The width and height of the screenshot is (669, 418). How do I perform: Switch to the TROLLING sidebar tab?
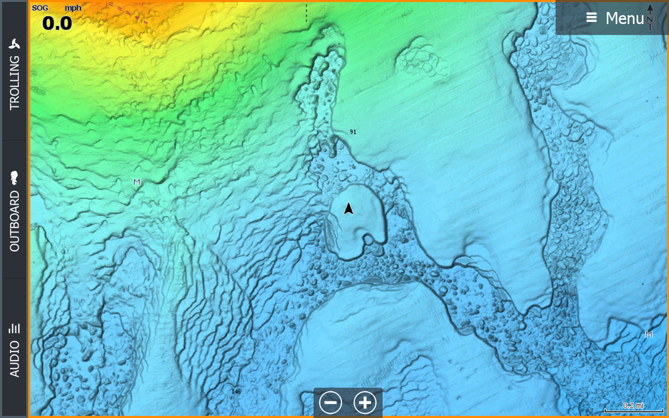coord(14,84)
